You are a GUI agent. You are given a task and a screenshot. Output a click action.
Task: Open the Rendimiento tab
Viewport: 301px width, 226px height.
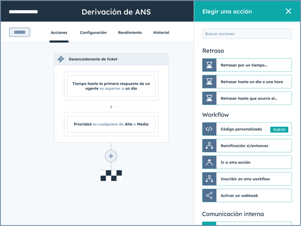130,32
